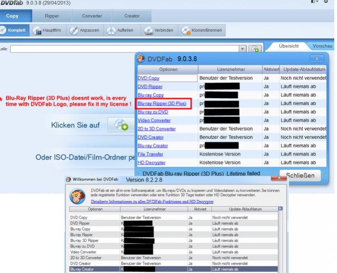The width and height of the screenshot is (337, 273).
Task: Switch to the Converter tab
Action: [x=92, y=16]
